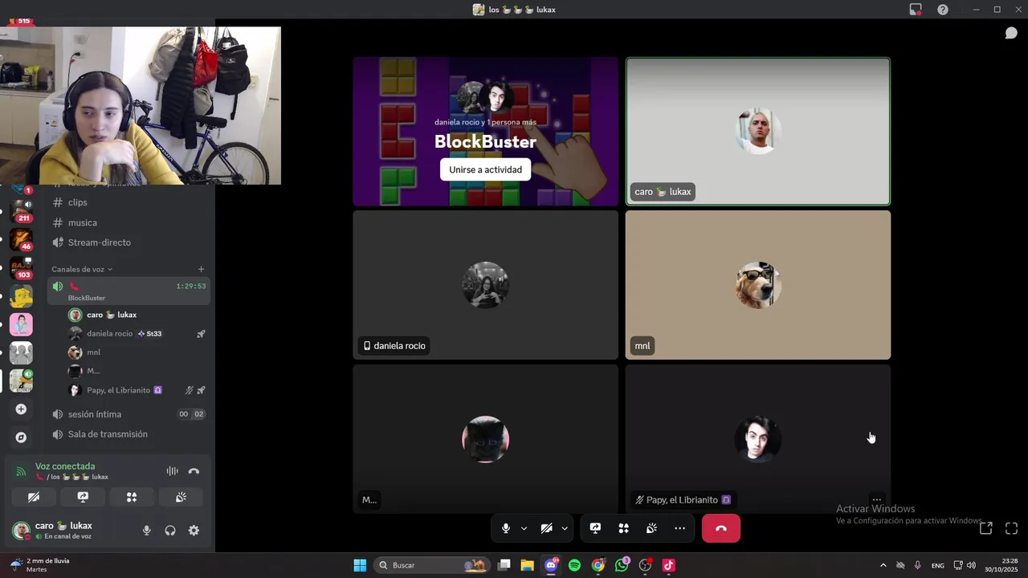Open more options ellipsis in call bar

tap(679, 528)
